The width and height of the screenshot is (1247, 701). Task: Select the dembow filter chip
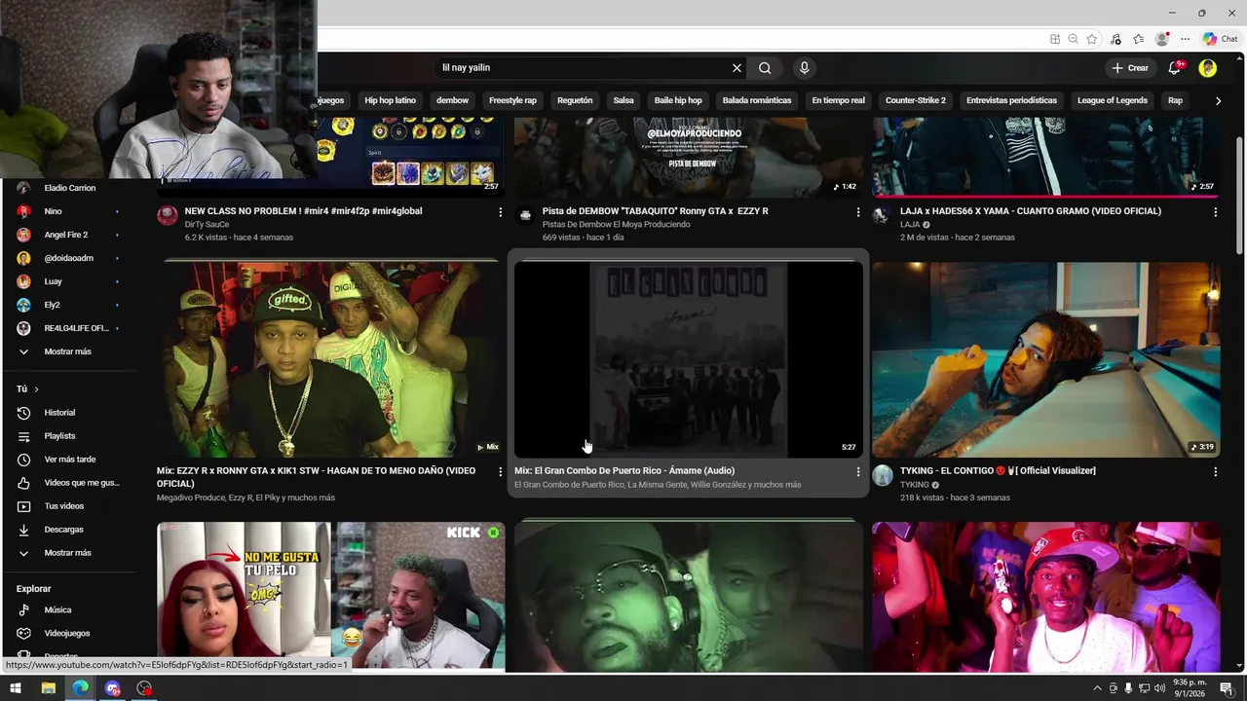click(452, 100)
